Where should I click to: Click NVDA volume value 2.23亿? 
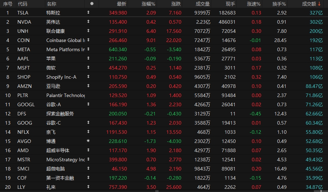(x=203, y=22)
